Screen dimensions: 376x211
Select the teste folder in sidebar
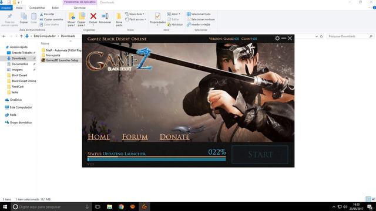pyautogui.click(x=15, y=93)
